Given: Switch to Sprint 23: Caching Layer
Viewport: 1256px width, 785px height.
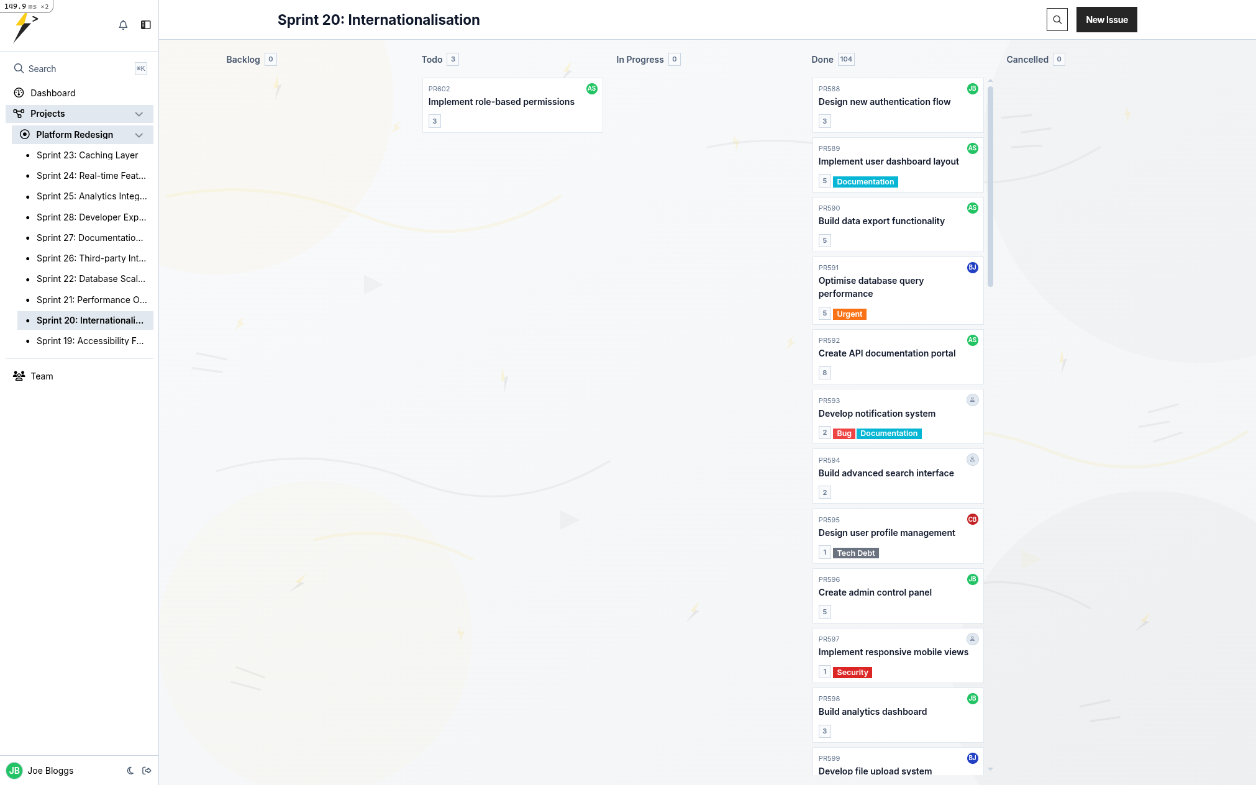Looking at the screenshot, I should 88,155.
